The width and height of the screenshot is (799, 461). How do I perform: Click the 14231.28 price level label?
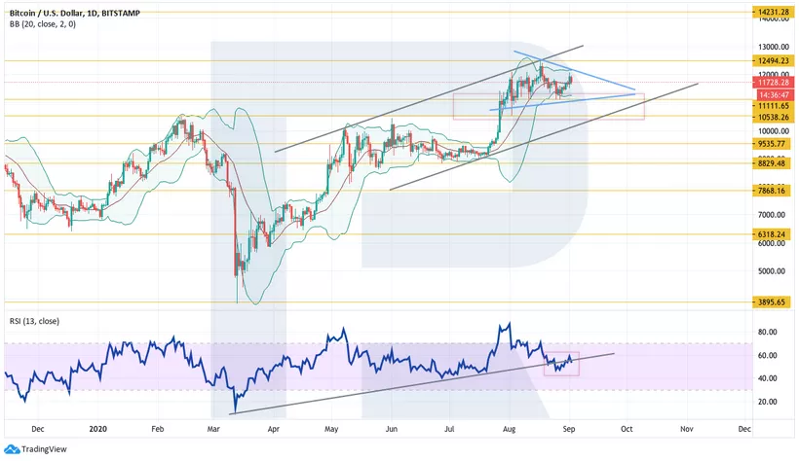[x=772, y=12]
